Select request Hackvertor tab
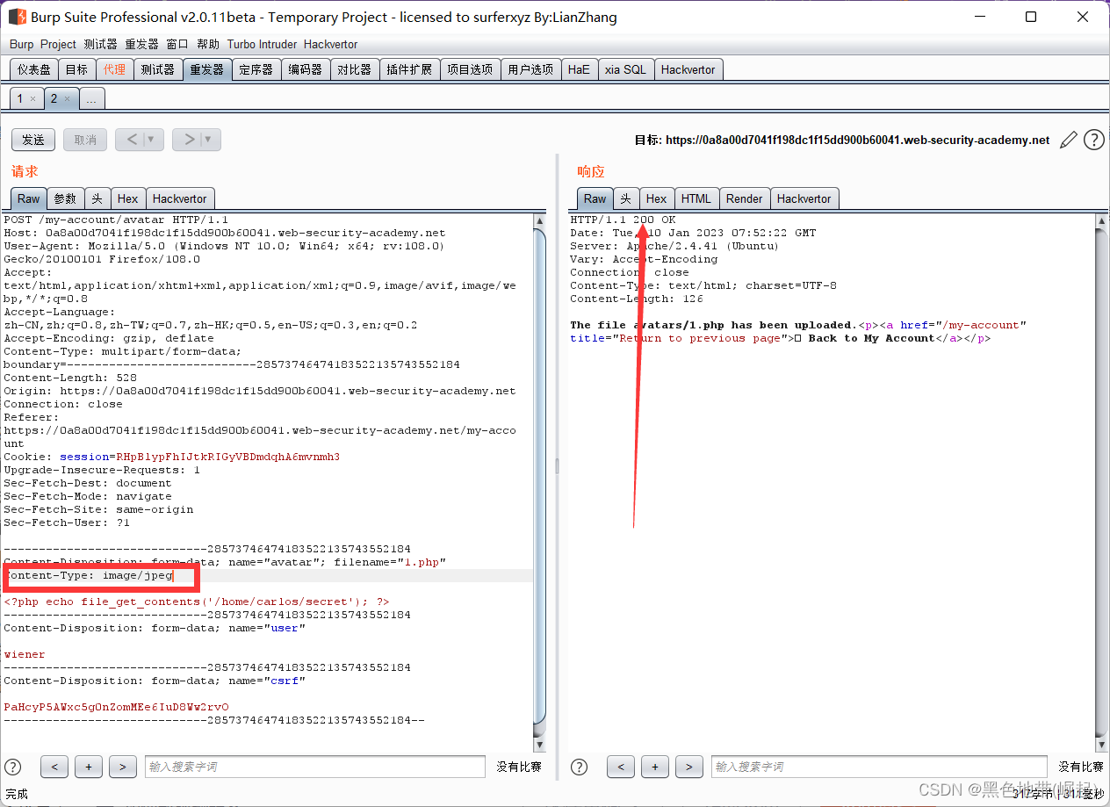Viewport: 1110px width, 807px height. pyautogui.click(x=179, y=198)
